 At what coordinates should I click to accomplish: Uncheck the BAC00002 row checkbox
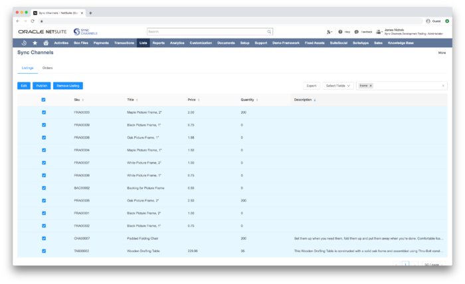pyautogui.click(x=44, y=188)
